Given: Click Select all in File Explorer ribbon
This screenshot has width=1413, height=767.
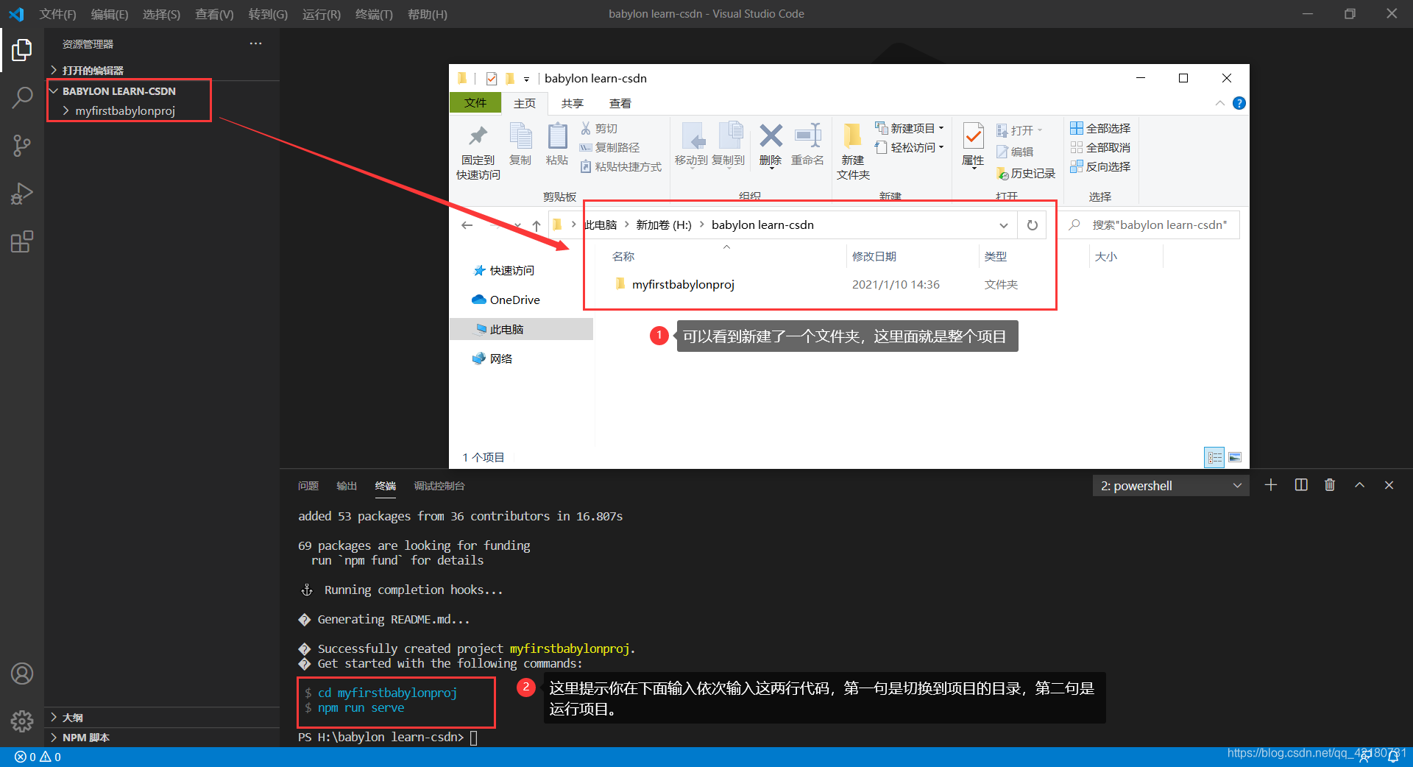Looking at the screenshot, I should (1100, 128).
